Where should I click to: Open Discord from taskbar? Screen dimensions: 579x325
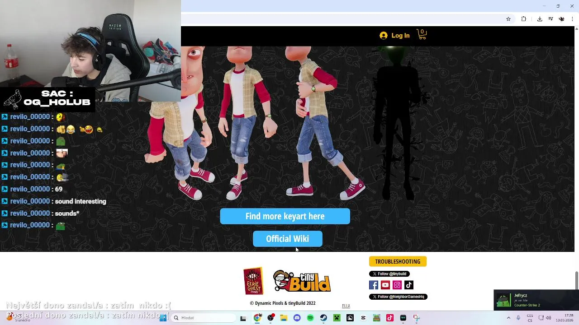297,318
